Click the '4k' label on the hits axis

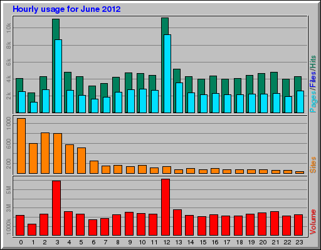(8, 79)
